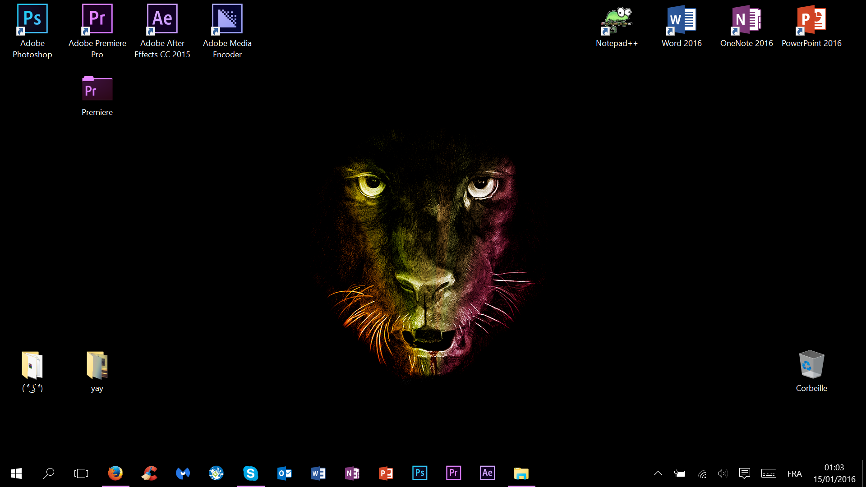
Task: Click the clock showing 01:03
Action: [x=834, y=473]
